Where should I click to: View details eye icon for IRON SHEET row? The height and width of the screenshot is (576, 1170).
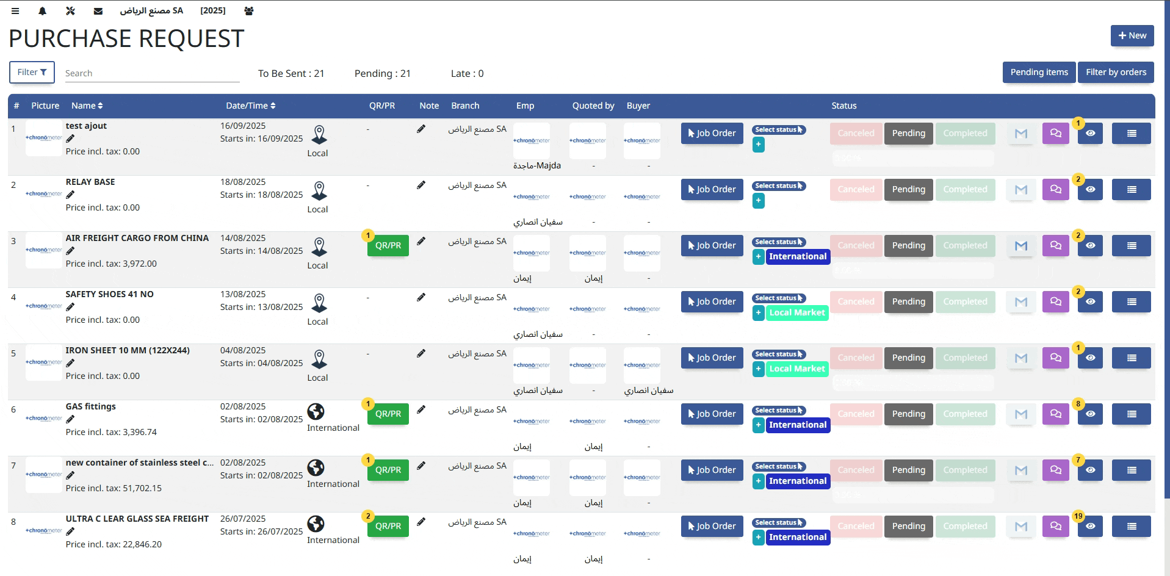pos(1090,358)
